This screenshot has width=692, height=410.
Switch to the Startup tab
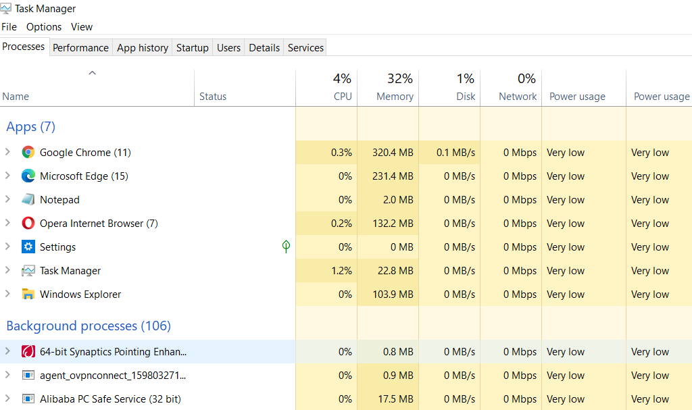click(x=193, y=48)
